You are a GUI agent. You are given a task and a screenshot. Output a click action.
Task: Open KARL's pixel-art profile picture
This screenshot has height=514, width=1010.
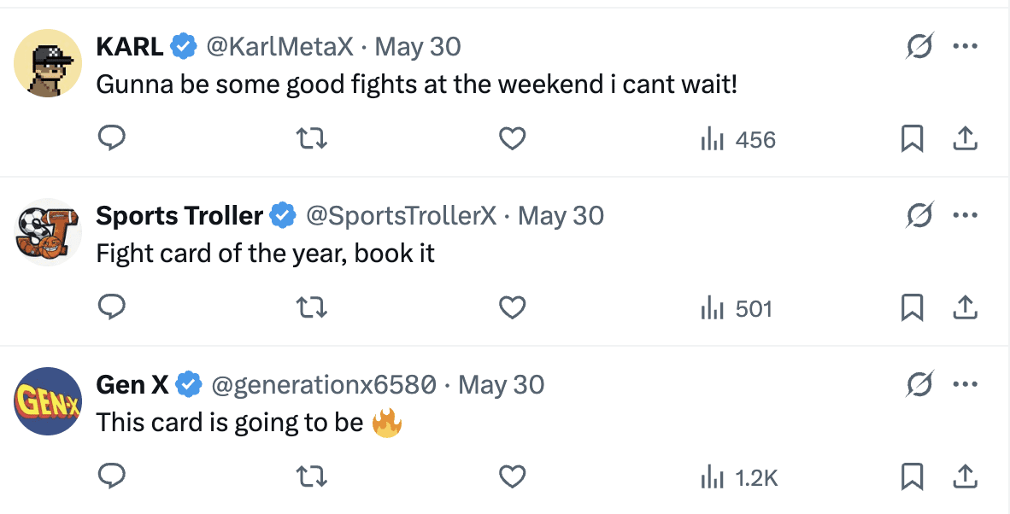coord(48,65)
